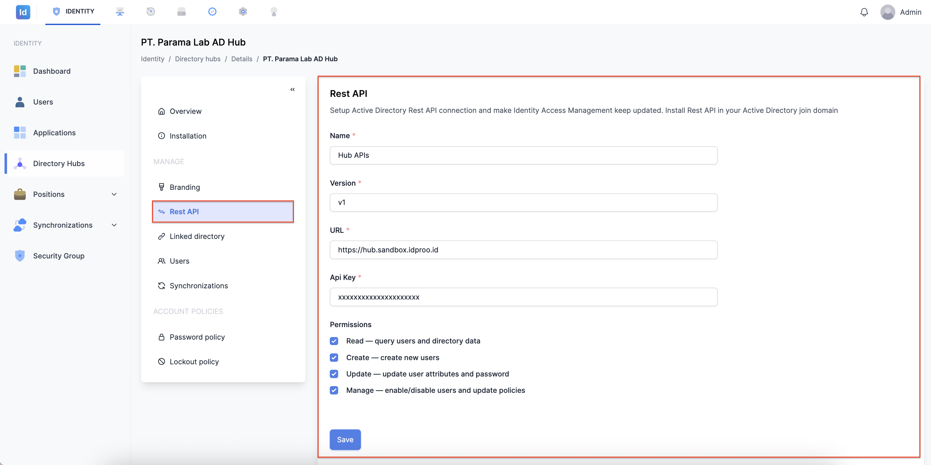This screenshot has height=465, width=931.
Task: Open Security Group in sidebar
Action: (64, 256)
